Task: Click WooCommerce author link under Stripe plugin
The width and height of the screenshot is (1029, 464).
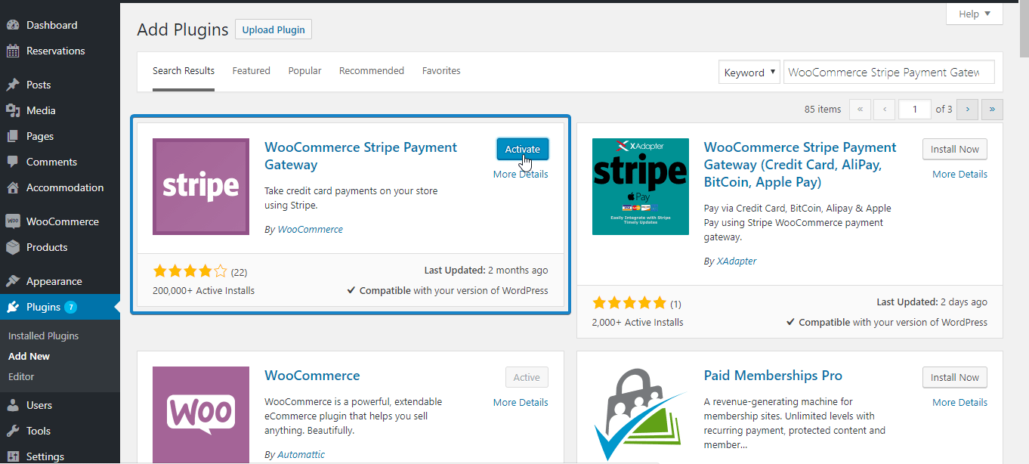Action: [x=310, y=229]
